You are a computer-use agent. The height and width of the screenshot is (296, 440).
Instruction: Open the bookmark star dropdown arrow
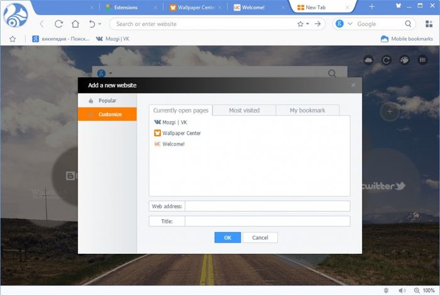click(x=307, y=24)
